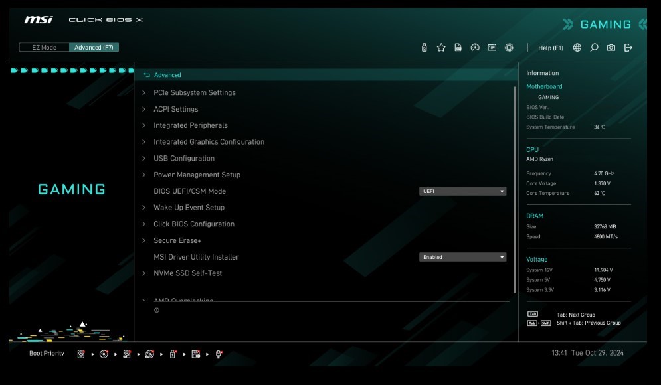Click the Core Voltage 1.370 V value
661x385 pixels.
coord(602,184)
